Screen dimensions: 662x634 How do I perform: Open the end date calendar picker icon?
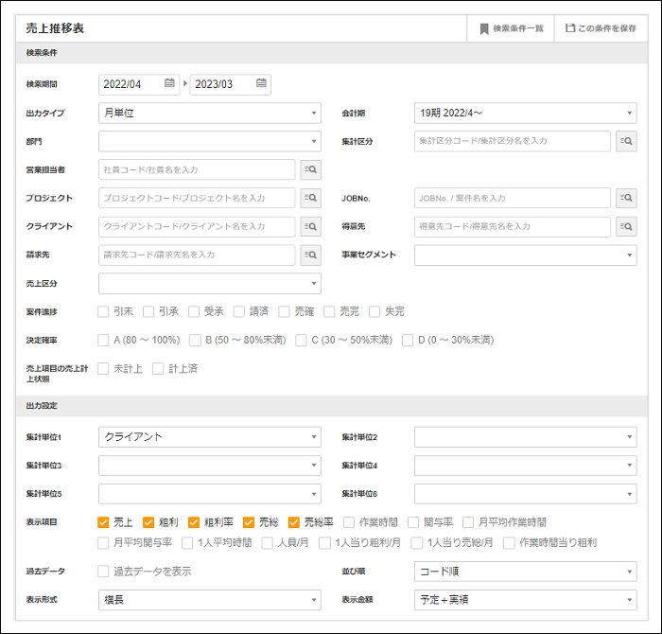(x=260, y=84)
